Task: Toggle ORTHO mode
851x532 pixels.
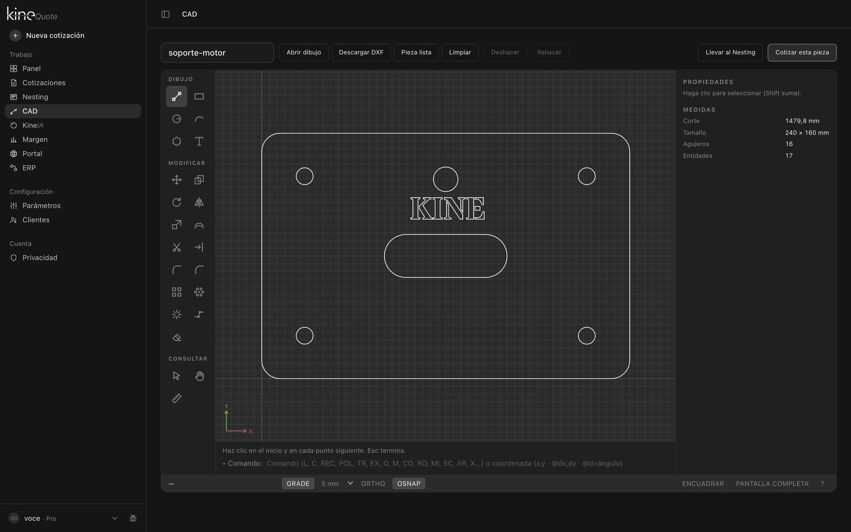Action: pos(373,484)
